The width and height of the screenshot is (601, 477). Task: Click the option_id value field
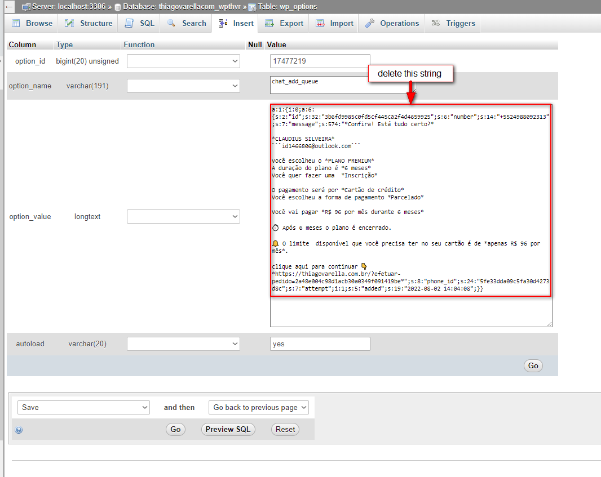click(320, 61)
